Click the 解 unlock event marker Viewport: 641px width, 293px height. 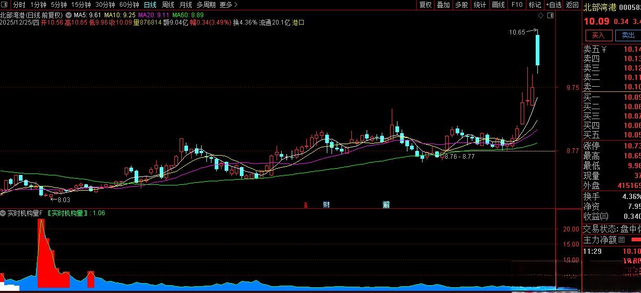(386, 204)
